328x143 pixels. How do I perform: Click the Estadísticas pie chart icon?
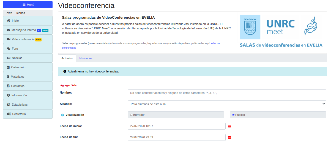coord(8,105)
